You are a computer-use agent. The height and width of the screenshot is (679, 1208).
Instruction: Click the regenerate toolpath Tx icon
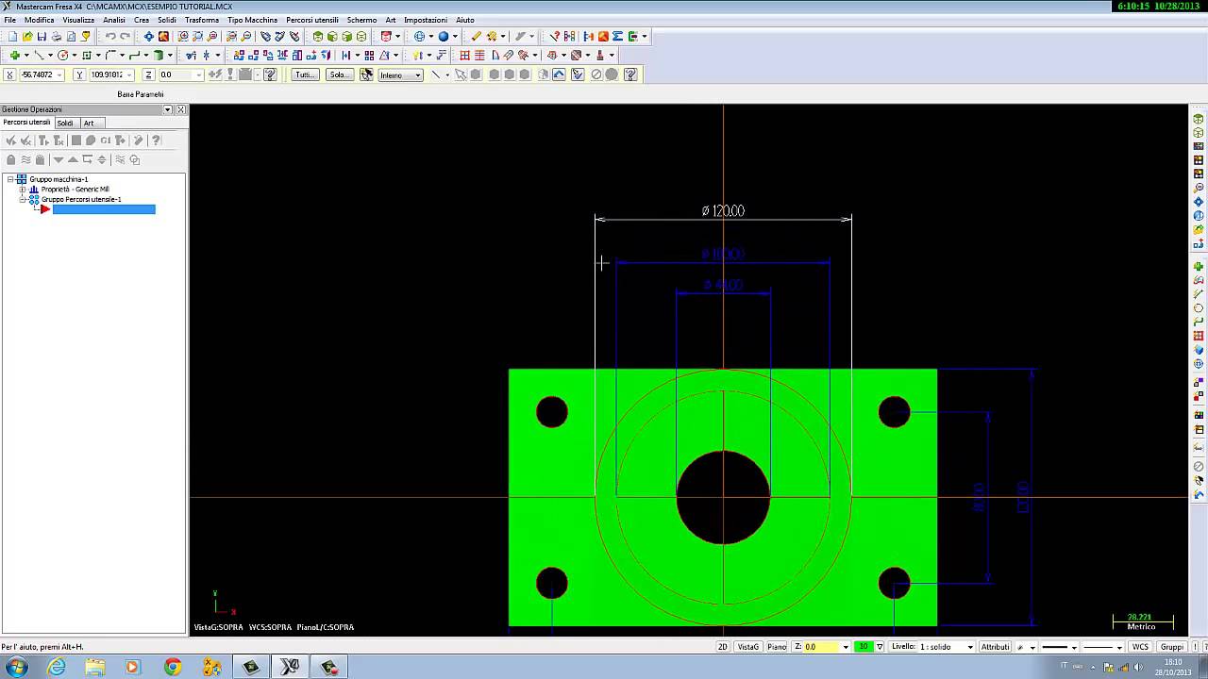coord(59,141)
